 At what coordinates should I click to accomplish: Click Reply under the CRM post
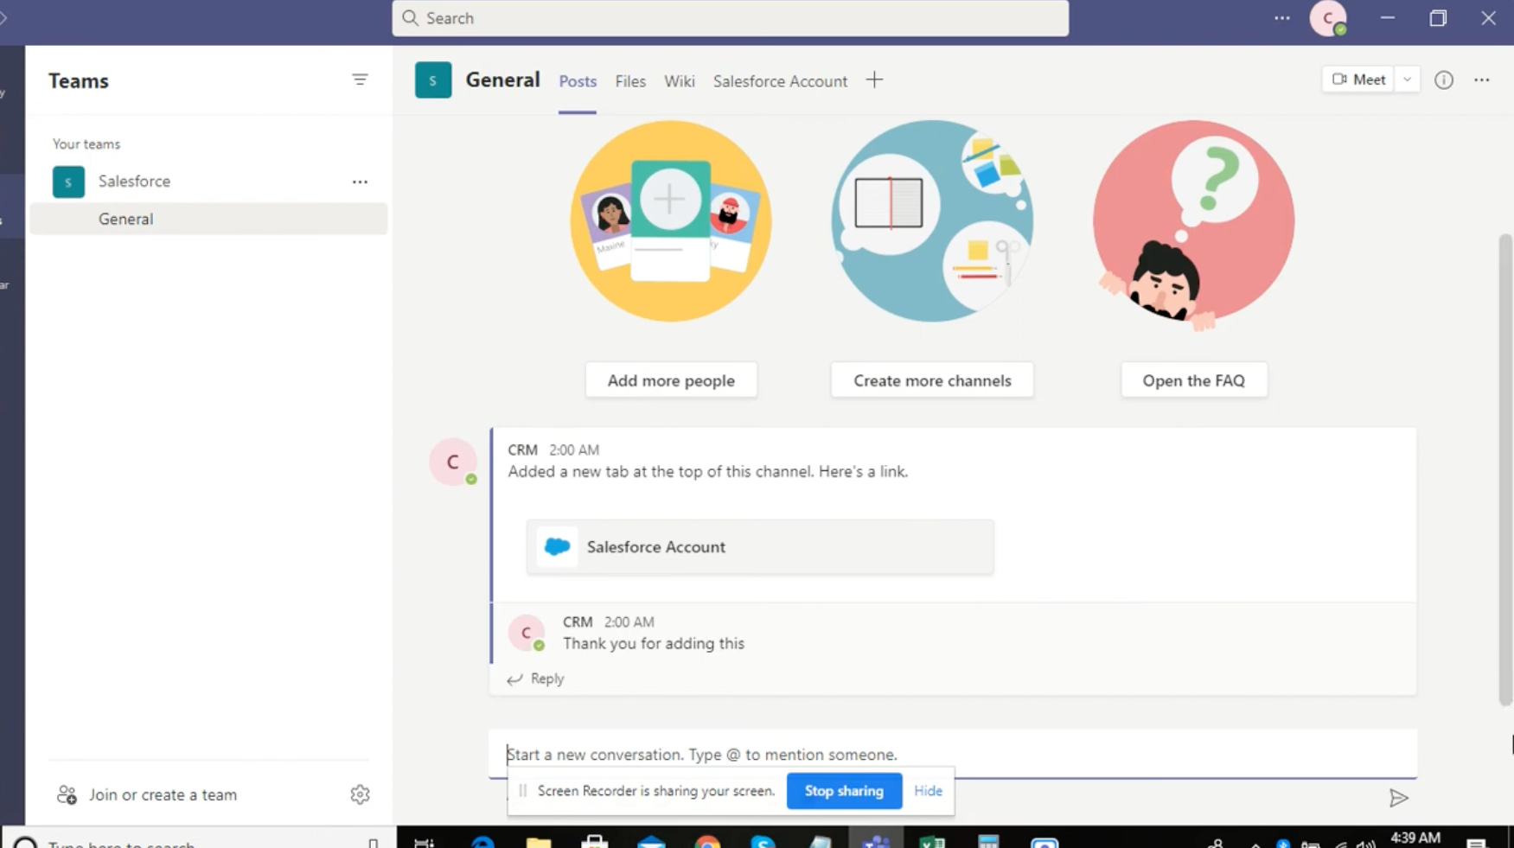click(547, 679)
